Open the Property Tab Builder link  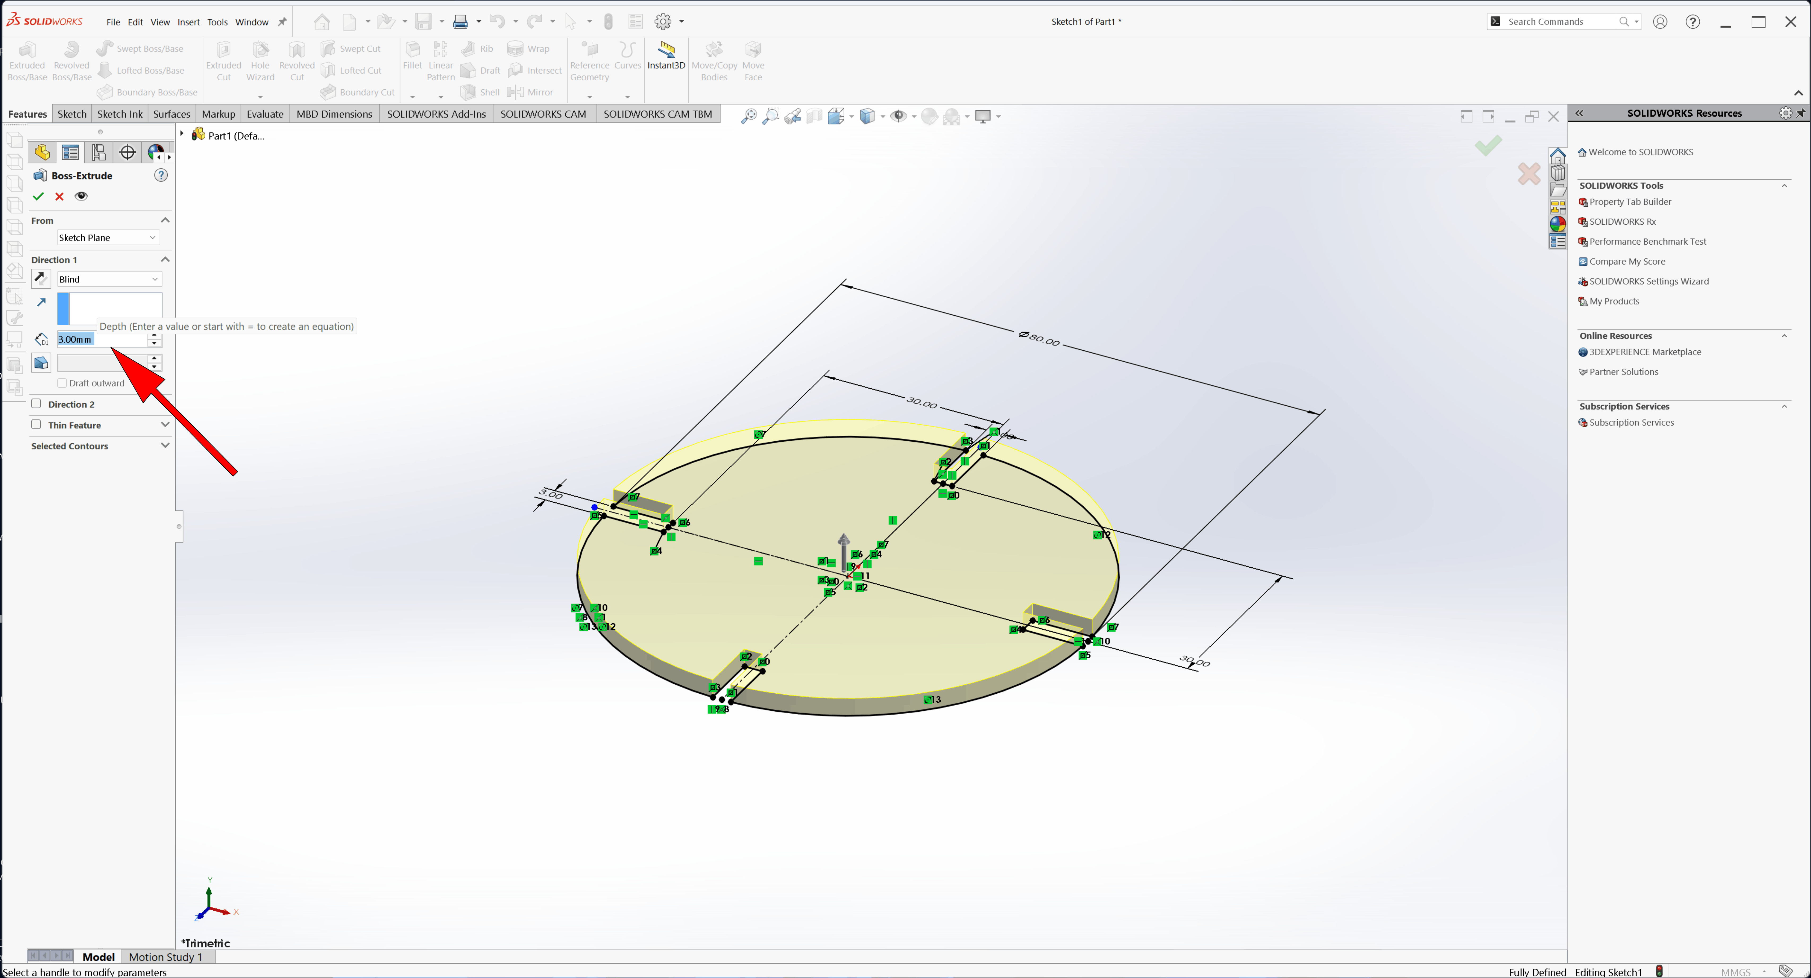coord(1630,202)
